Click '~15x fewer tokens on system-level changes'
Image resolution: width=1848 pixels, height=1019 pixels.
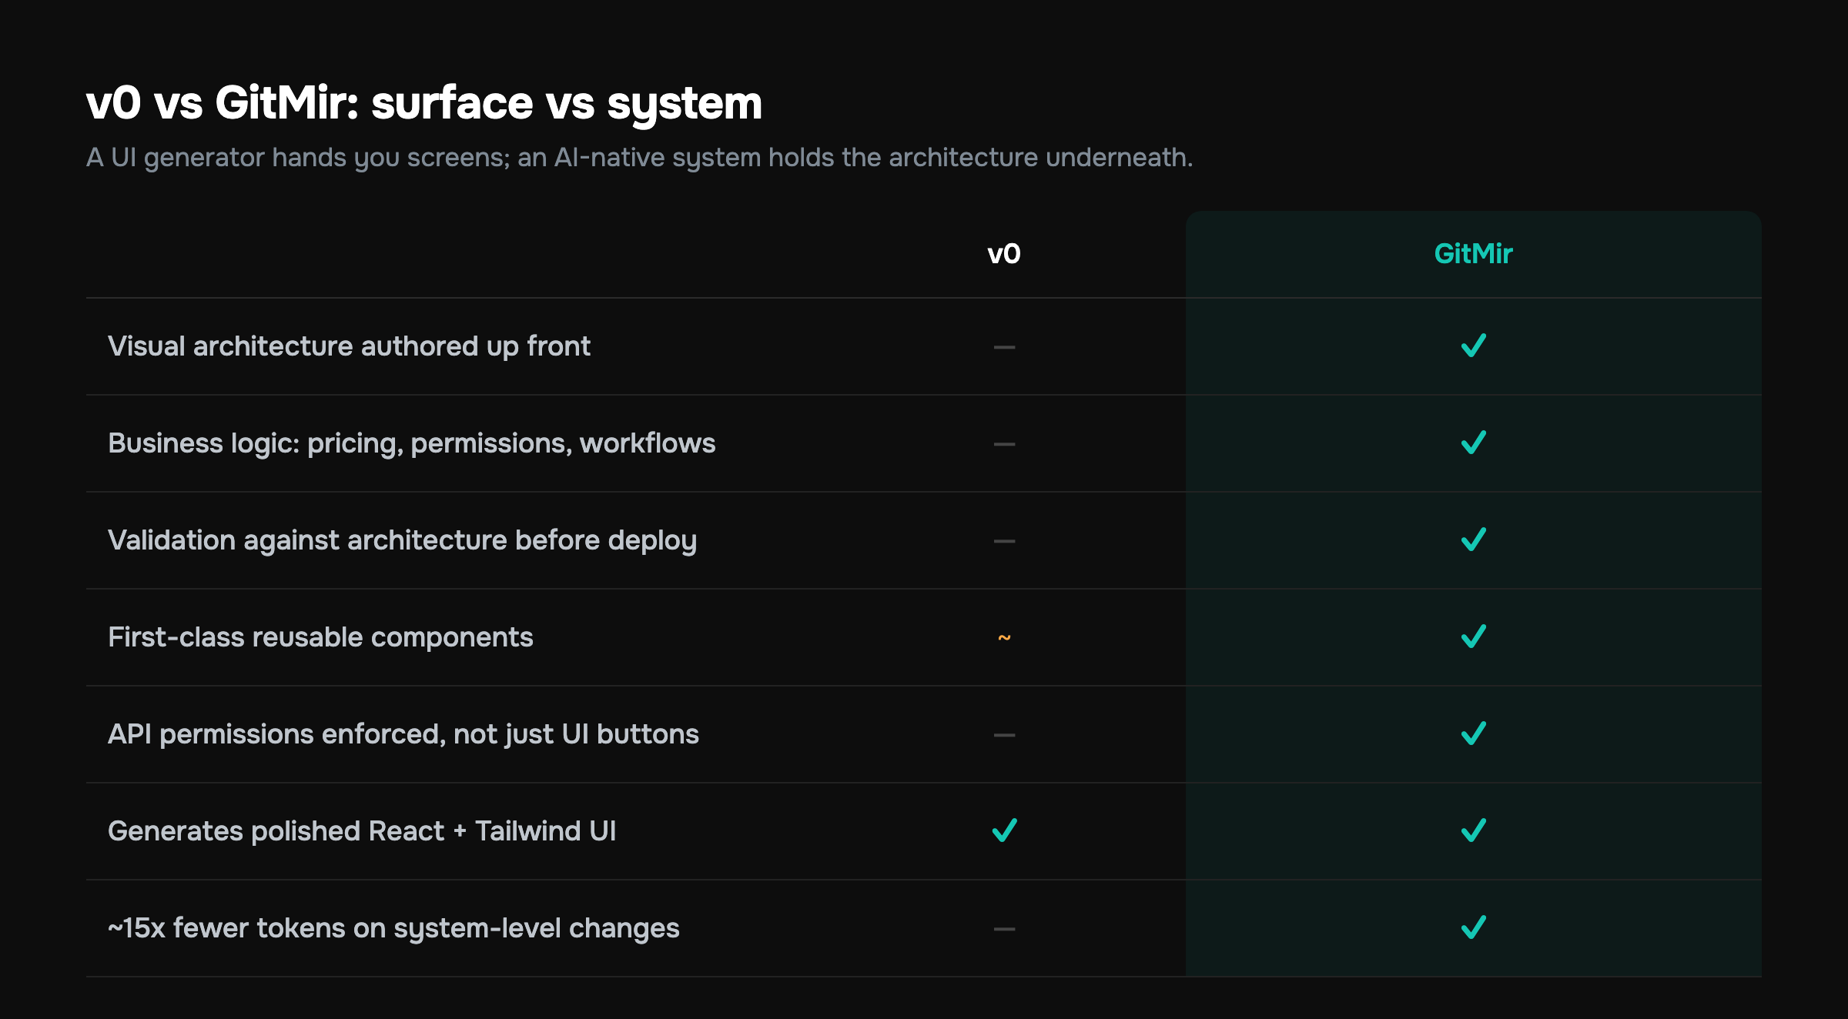tap(393, 928)
